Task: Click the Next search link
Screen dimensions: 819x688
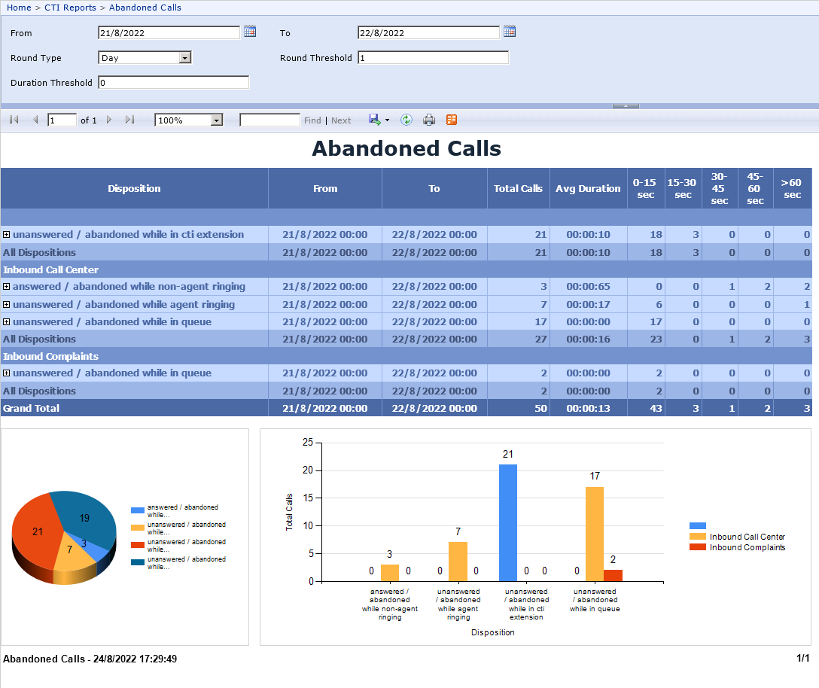Action: tap(341, 120)
